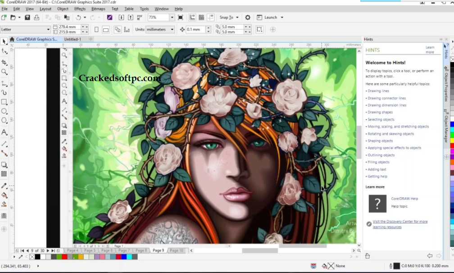Switch page to Landscape orientation
Viewport: 454px width, 273px height.
[x=106, y=30]
